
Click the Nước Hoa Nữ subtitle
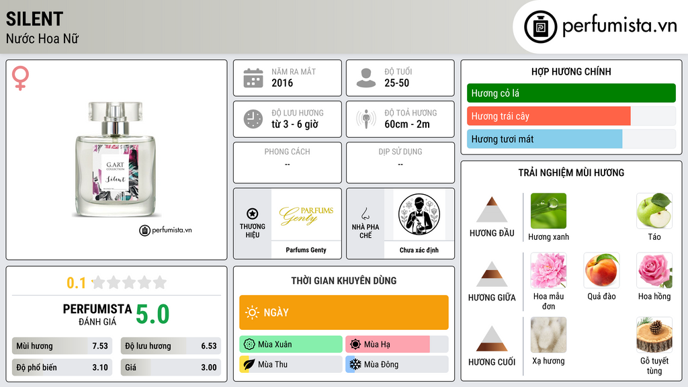click(x=42, y=38)
